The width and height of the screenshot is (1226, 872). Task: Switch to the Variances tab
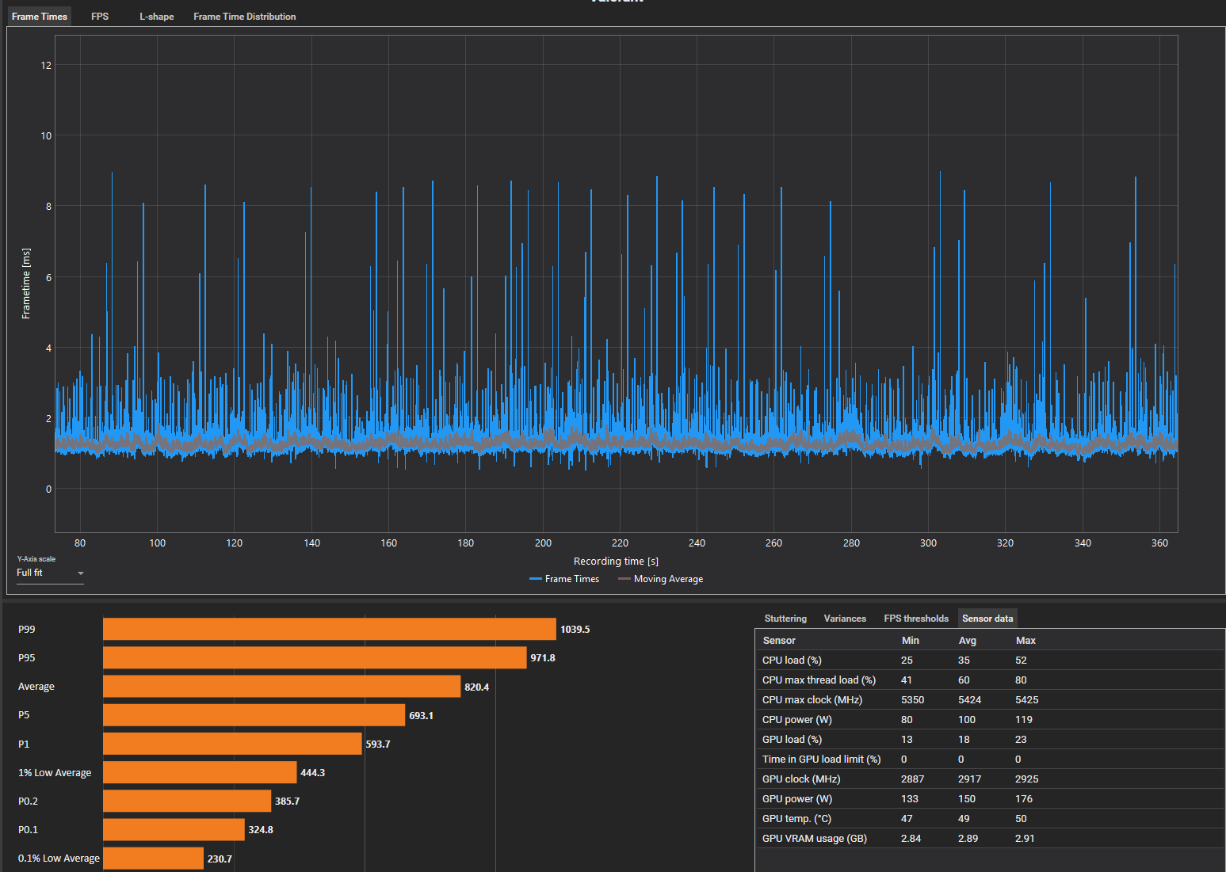point(845,619)
